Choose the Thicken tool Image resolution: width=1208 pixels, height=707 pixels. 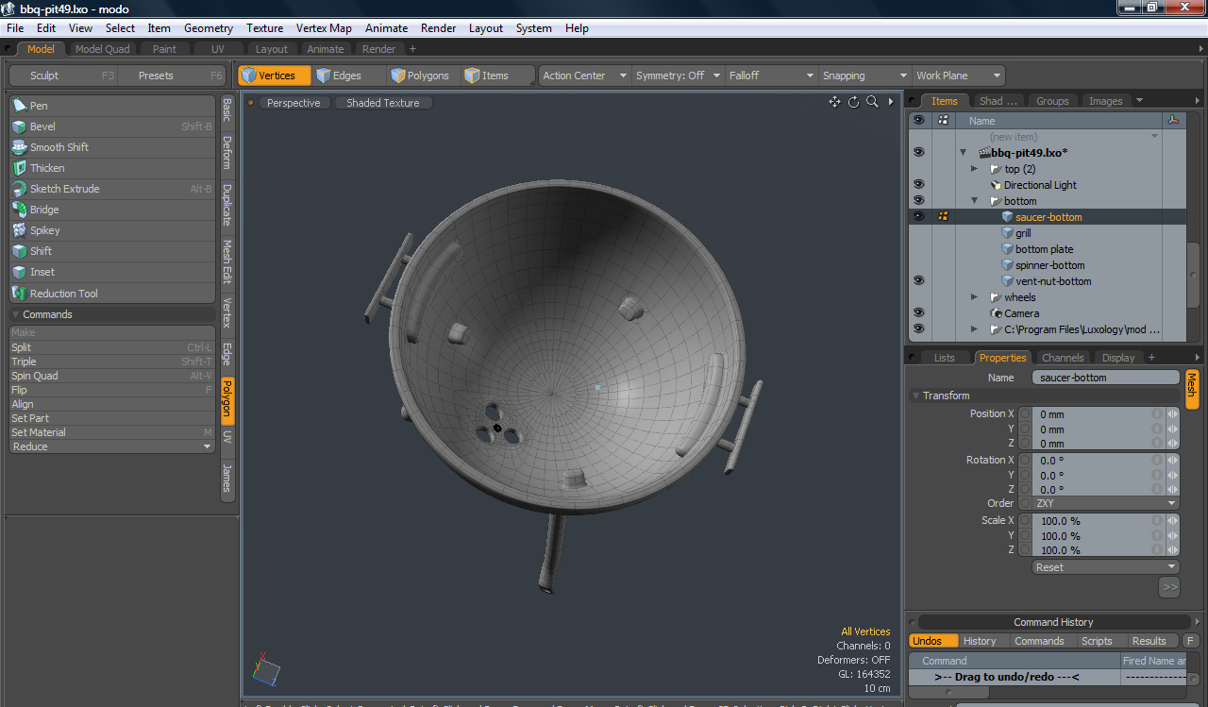112,168
